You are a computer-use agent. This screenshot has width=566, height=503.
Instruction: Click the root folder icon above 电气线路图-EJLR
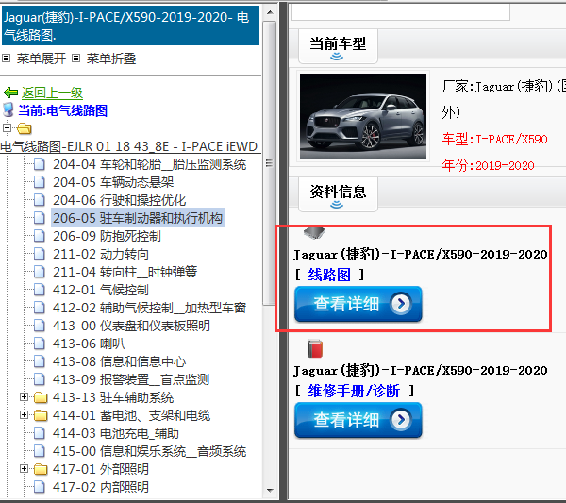pyautogui.click(x=25, y=128)
